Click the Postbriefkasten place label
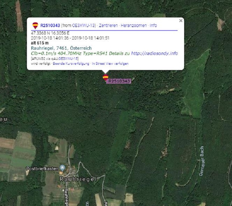232x206 pixels. pyautogui.click(x=42, y=169)
